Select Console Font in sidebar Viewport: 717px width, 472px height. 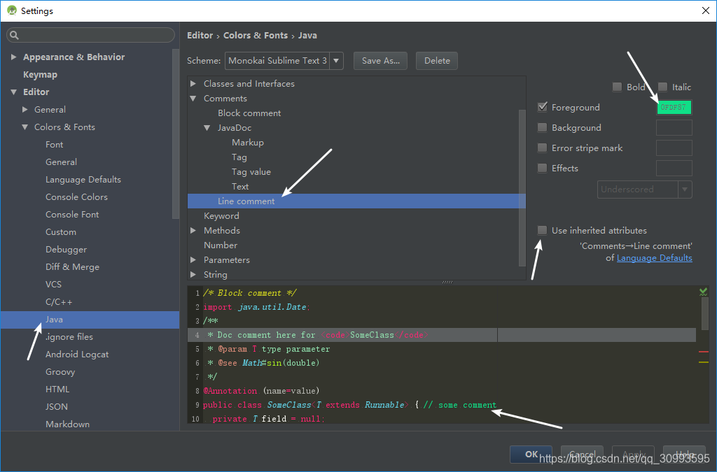tap(72, 214)
